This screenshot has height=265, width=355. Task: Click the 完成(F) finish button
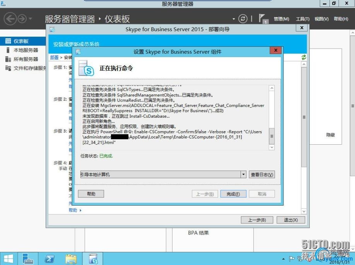(x=233, y=194)
